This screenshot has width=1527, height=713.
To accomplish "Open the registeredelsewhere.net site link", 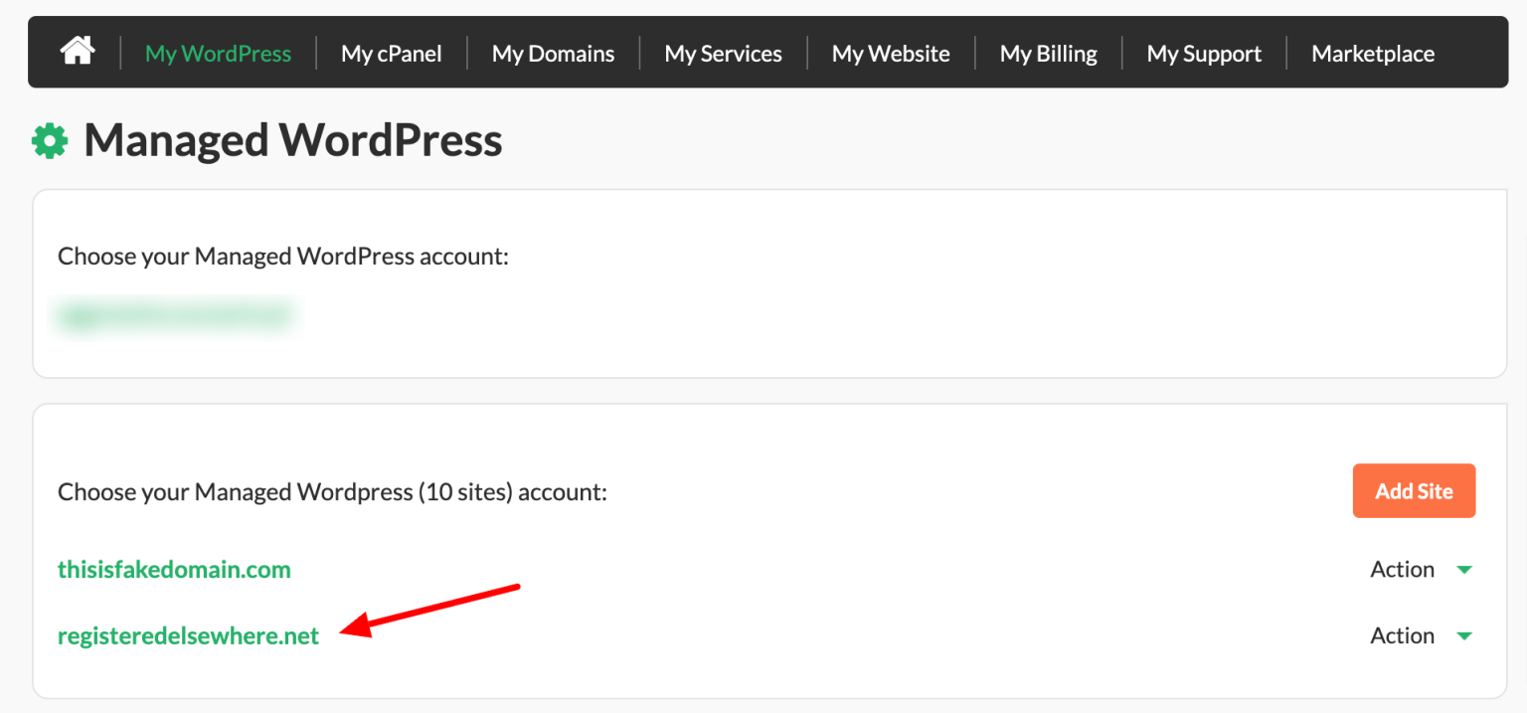I will coord(188,635).
